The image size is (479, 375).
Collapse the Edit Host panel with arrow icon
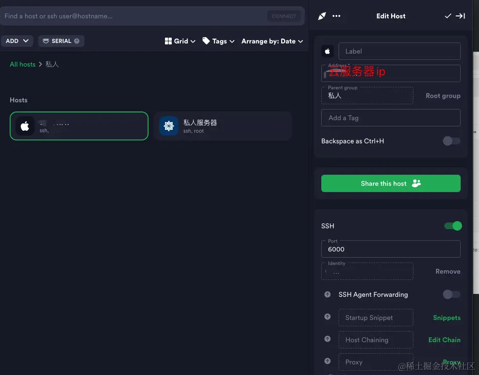pyautogui.click(x=460, y=16)
